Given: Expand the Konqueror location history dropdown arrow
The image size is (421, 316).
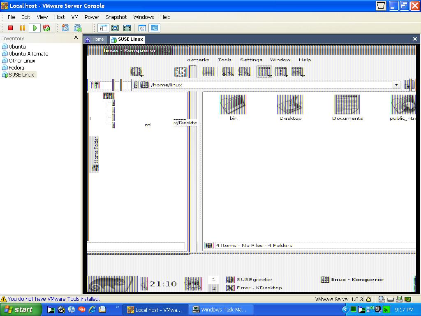Looking at the screenshot, I should pos(396,85).
